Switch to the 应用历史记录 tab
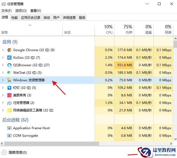The height and width of the screenshot is (158, 177). 31,18
